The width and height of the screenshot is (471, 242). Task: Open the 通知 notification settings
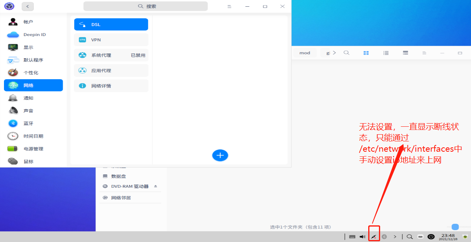coord(33,98)
